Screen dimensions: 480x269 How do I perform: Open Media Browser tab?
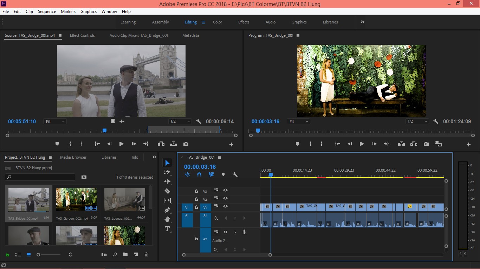pyautogui.click(x=73, y=157)
